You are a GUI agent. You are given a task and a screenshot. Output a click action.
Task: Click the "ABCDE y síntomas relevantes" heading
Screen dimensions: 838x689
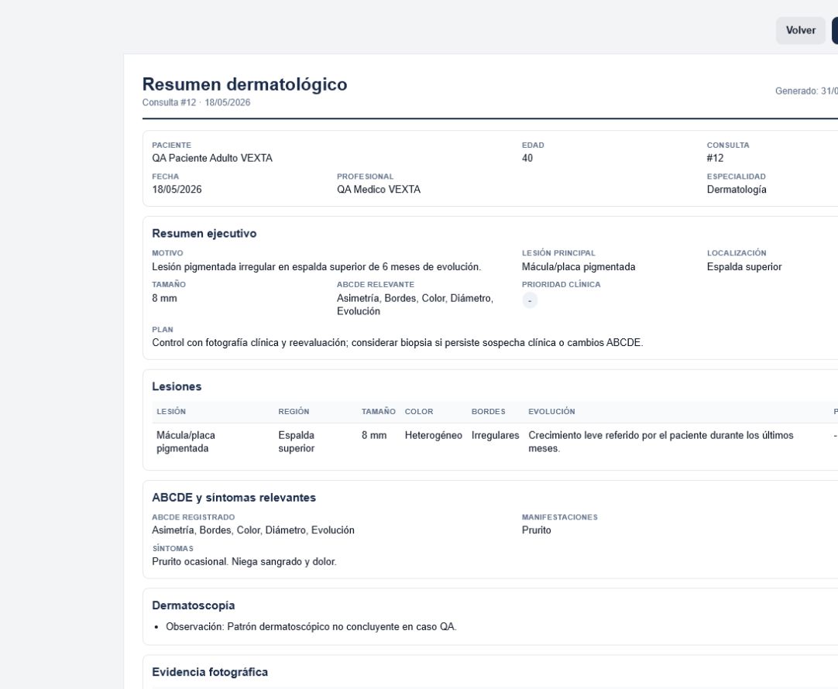[234, 498]
